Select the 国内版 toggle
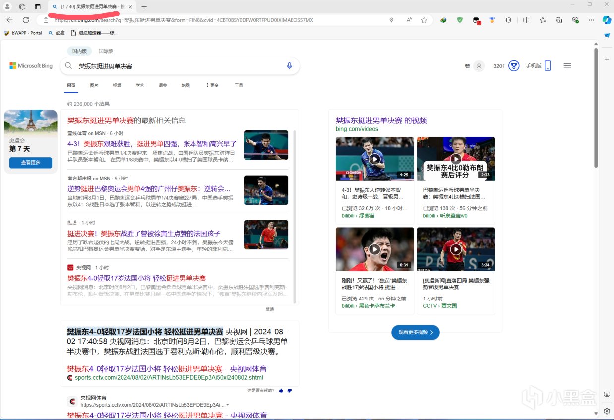 tap(79, 51)
